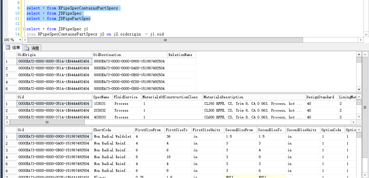Screen dimensions: 369x178
Task: Click the ShortCode column header
Action: pos(113,130)
